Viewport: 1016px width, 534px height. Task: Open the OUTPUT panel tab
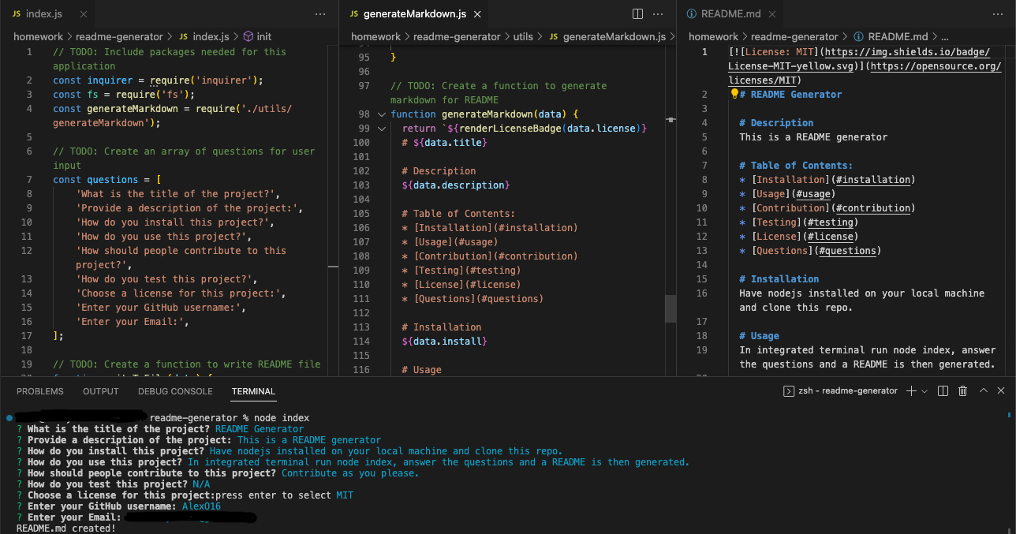pos(101,391)
